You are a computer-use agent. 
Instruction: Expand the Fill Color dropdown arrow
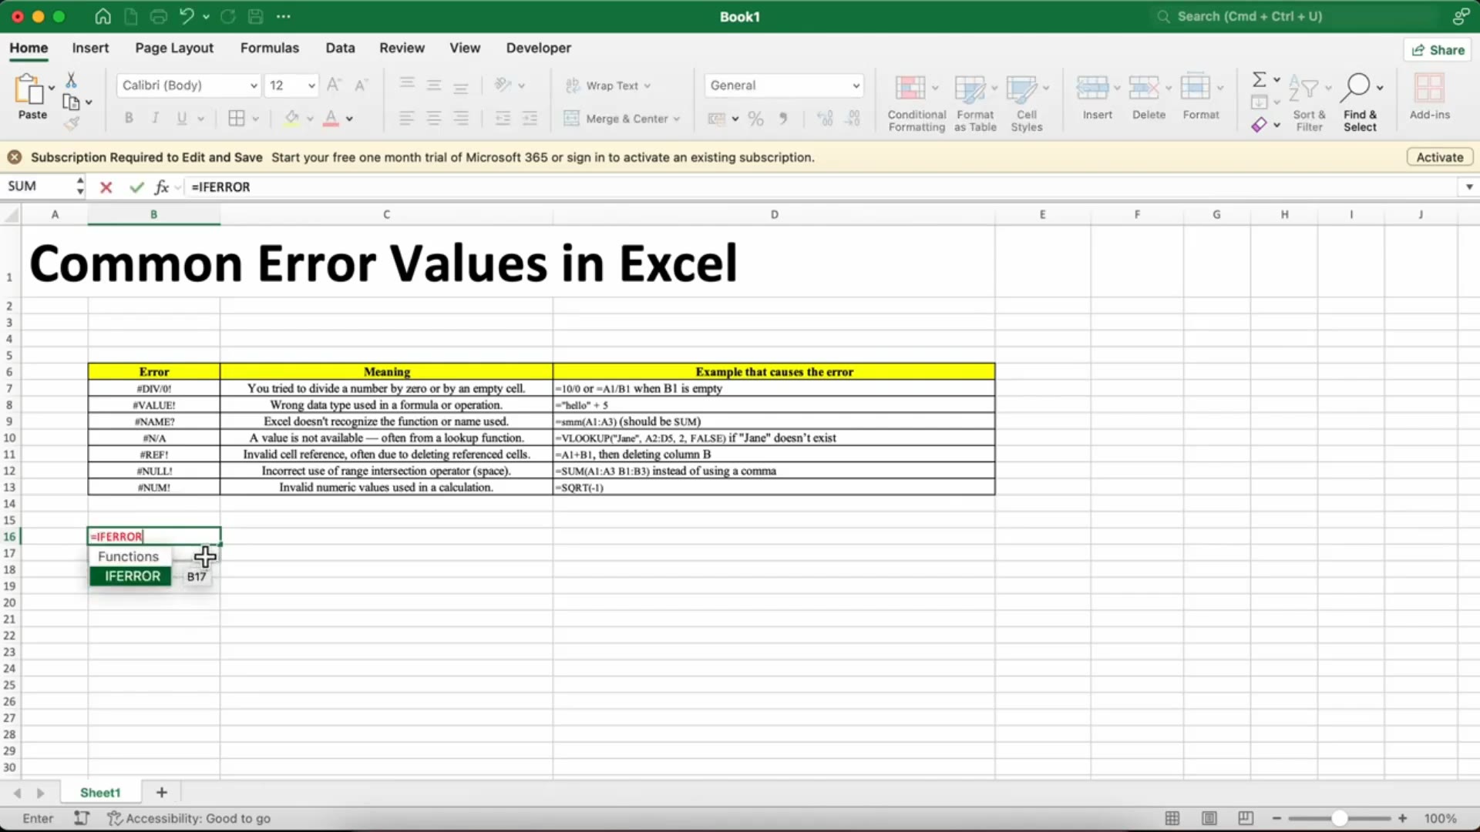tap(310, 119)
